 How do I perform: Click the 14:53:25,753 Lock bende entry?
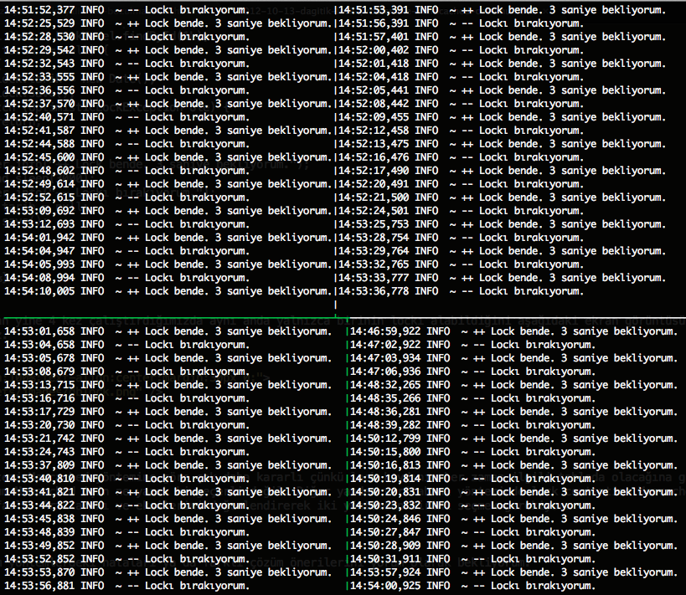(503, 224)
